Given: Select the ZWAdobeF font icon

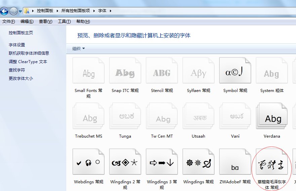Looking at the screenshot, I should [x=235, y=161].
